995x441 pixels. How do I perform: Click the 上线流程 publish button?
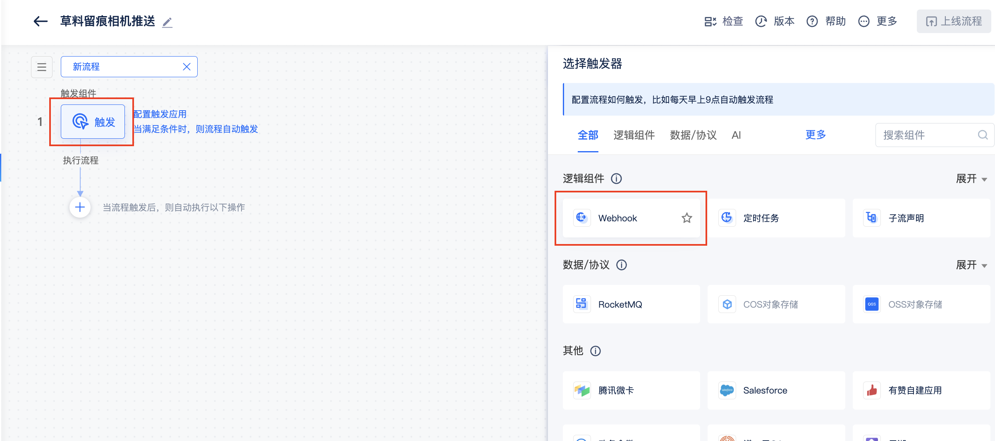[x=954, y=21]
